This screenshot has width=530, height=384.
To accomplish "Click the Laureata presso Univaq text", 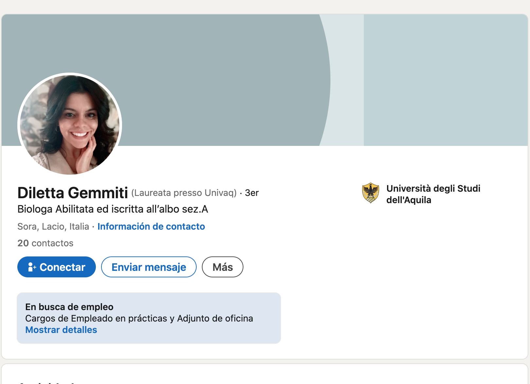I will [x=184, y=193].
